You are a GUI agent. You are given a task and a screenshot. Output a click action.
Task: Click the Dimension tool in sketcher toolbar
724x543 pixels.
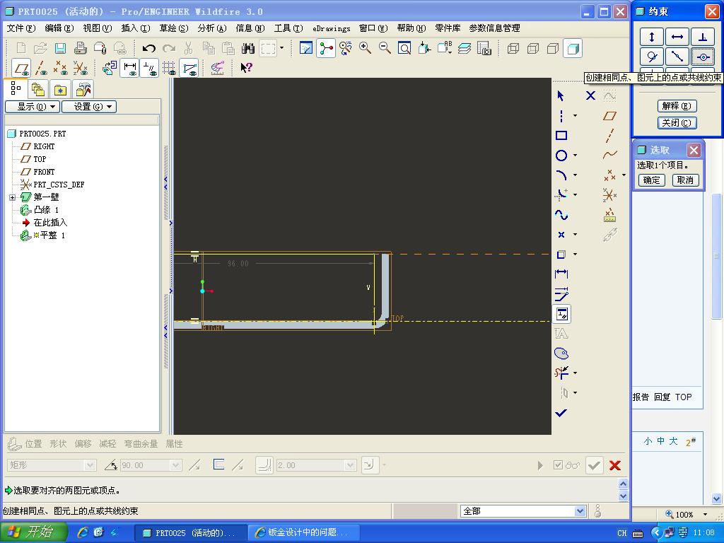click(x=561, y=274)
